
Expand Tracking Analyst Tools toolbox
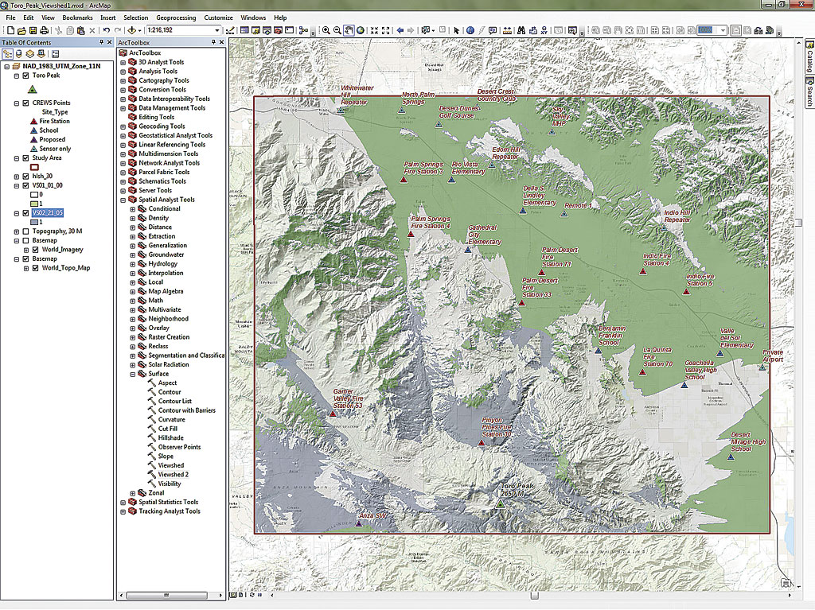(x=123, y=512)
